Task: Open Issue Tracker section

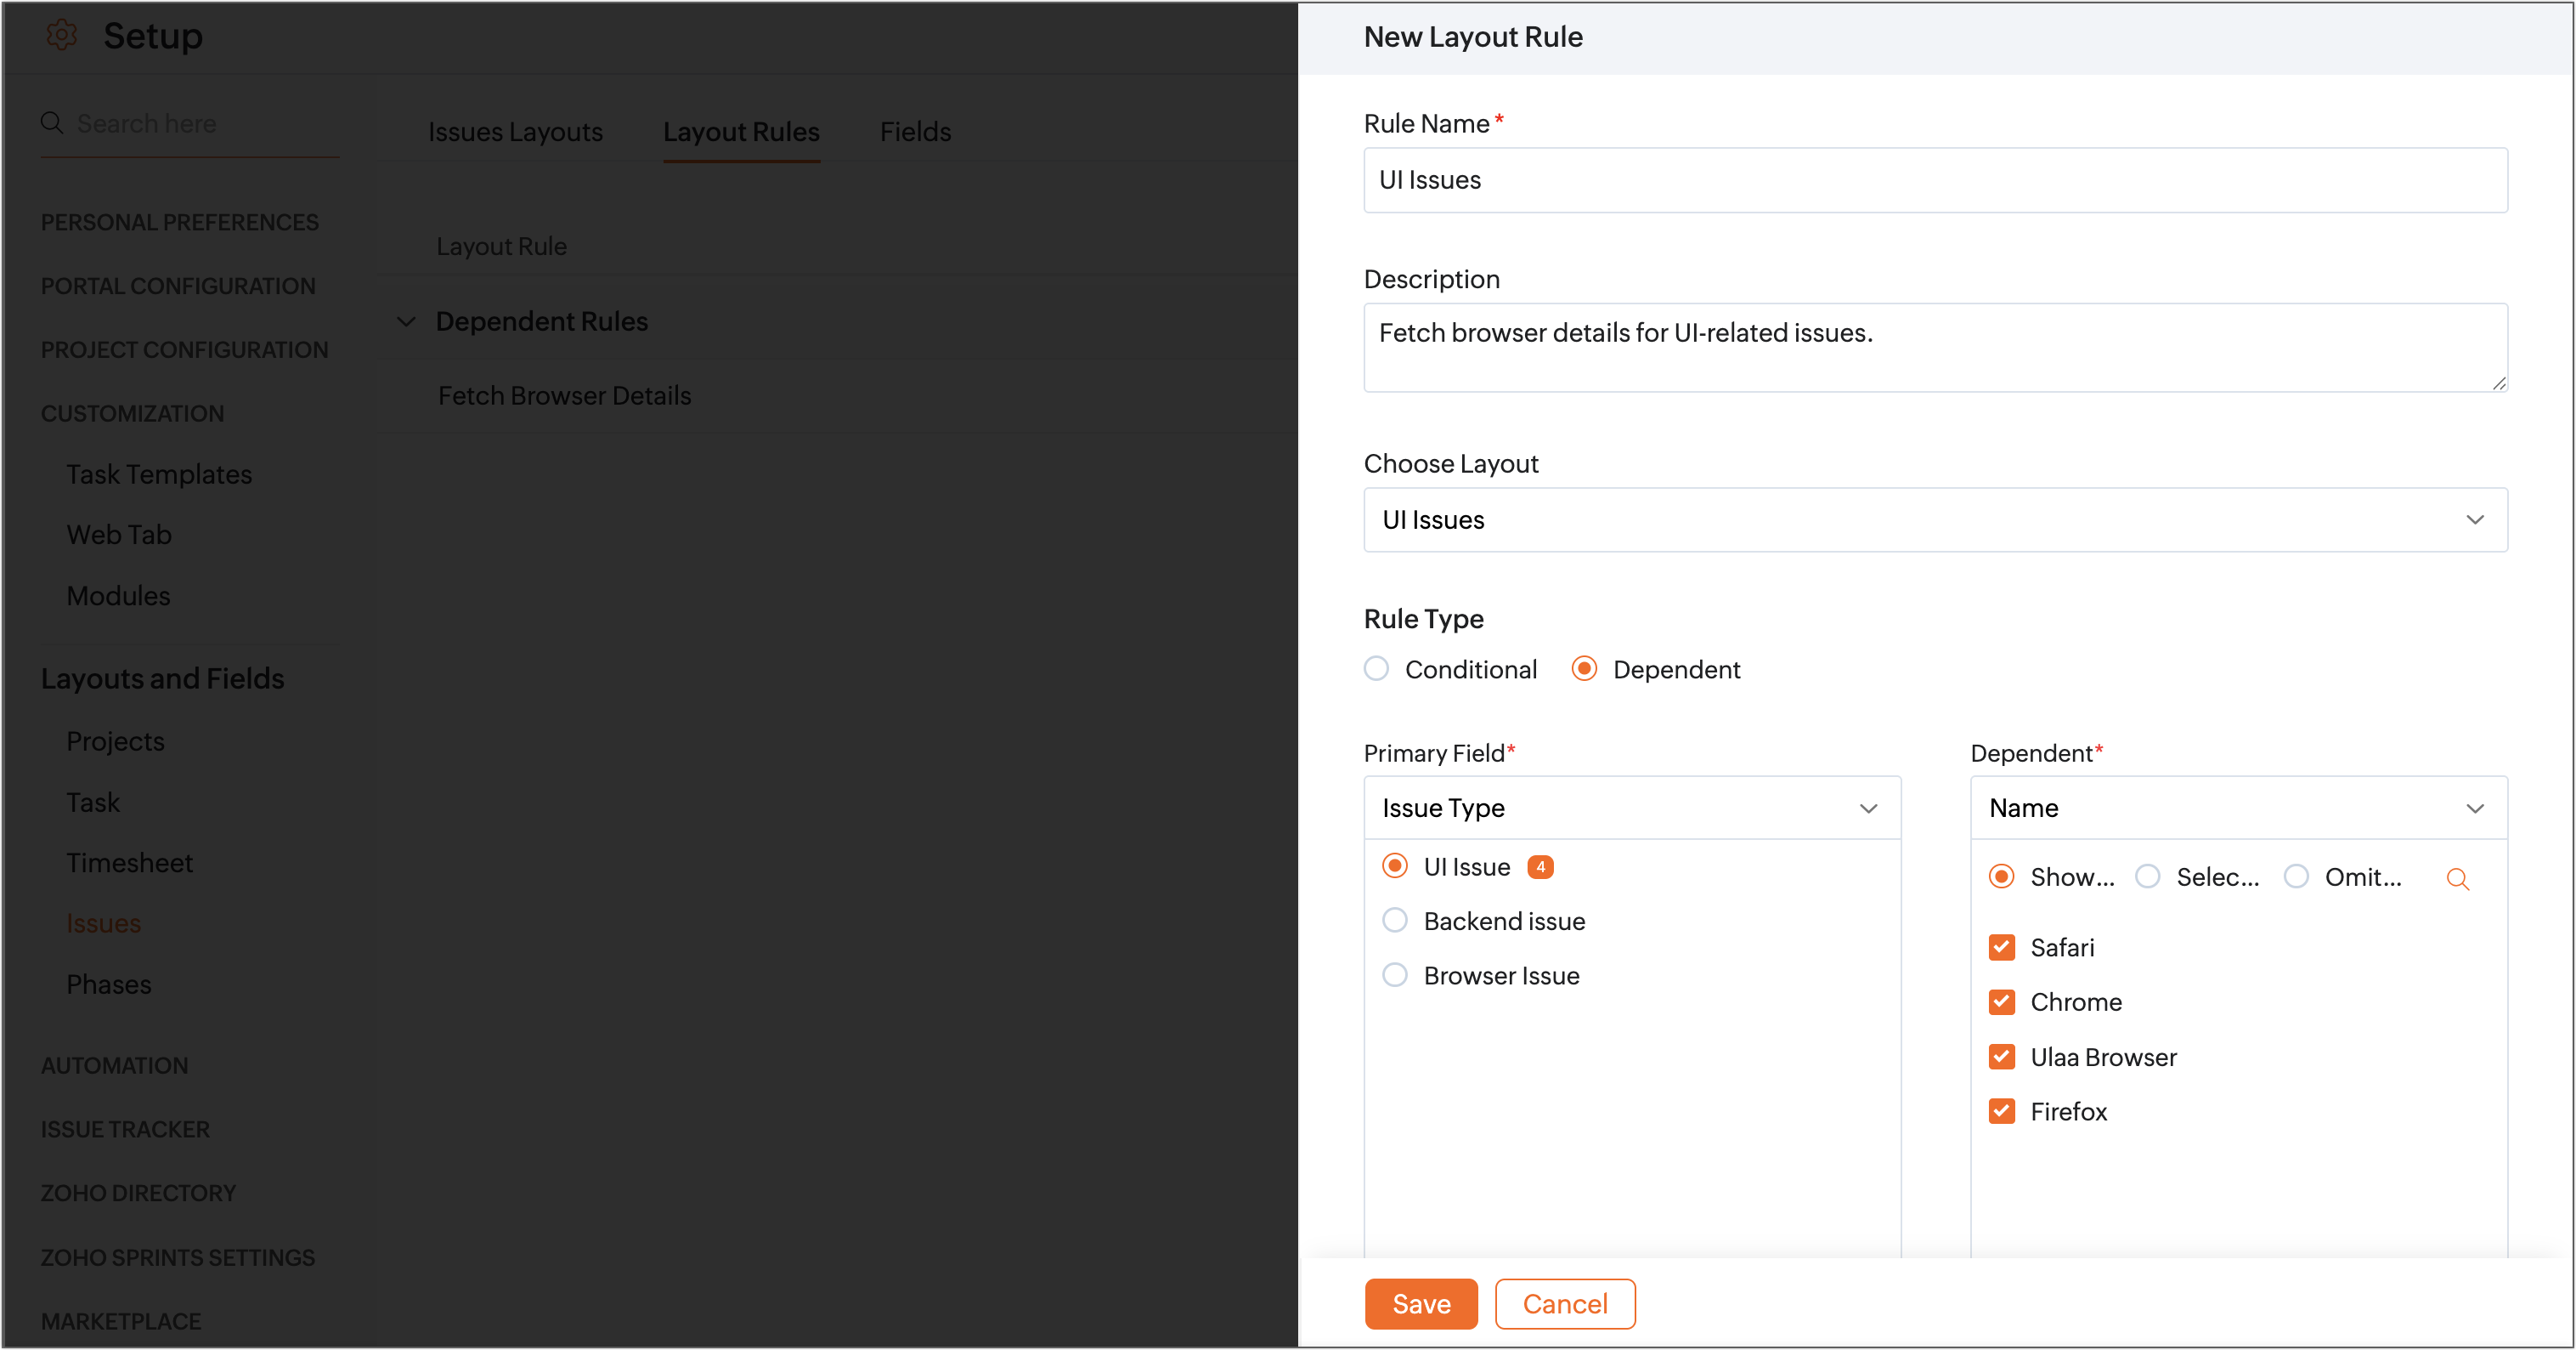Action: point(125,1129)
